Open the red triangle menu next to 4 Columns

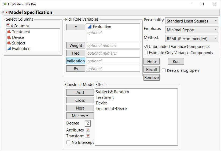tap(8, 25)
